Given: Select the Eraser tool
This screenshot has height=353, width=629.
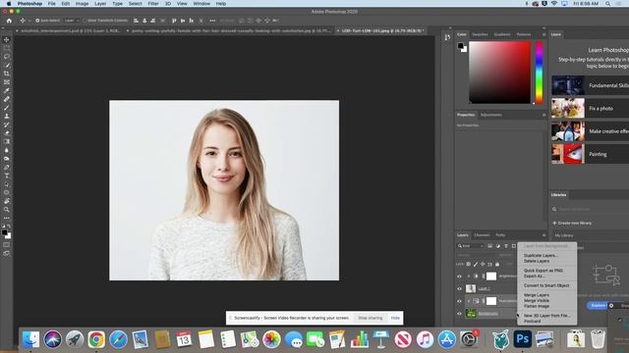Looking at the screenshot, I should pyautogui.click(x=7, y=133).
